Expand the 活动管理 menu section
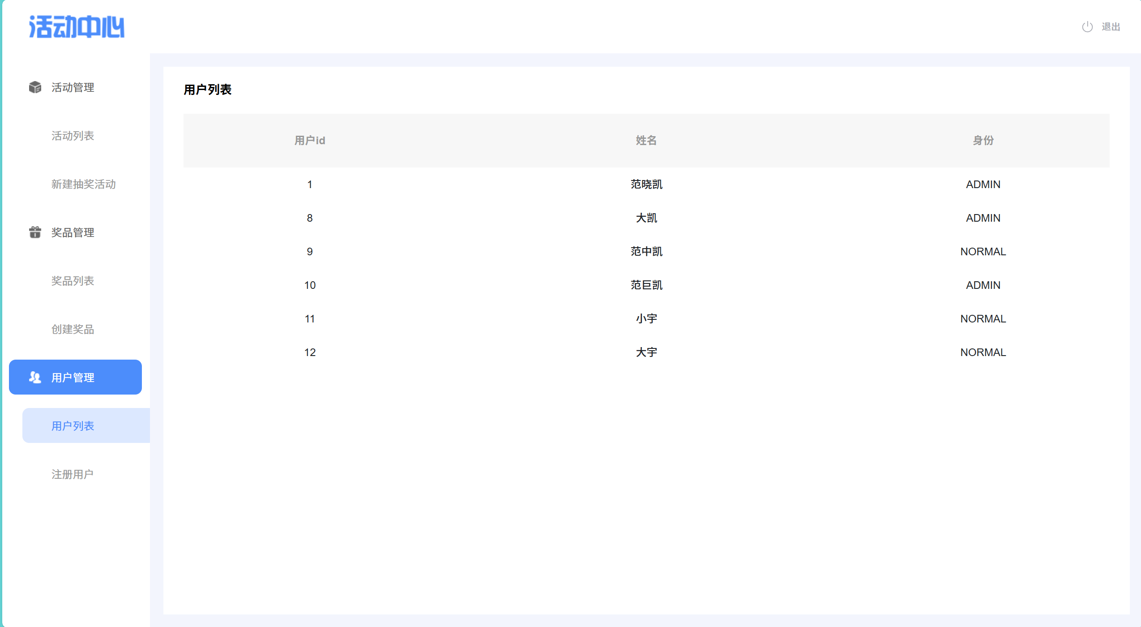 (x=73, y=87)
